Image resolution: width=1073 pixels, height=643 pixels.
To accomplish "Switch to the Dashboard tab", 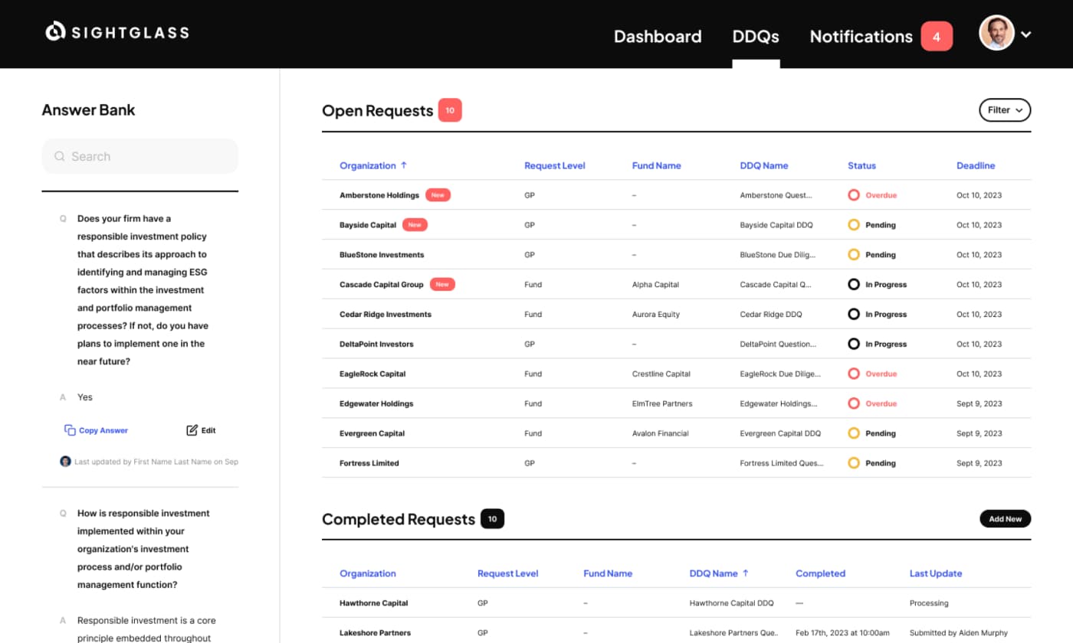I will point(658,36).
